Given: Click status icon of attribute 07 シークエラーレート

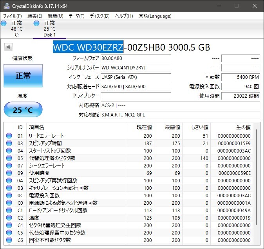Looking at the screenshot, I should tap(9, 165).
